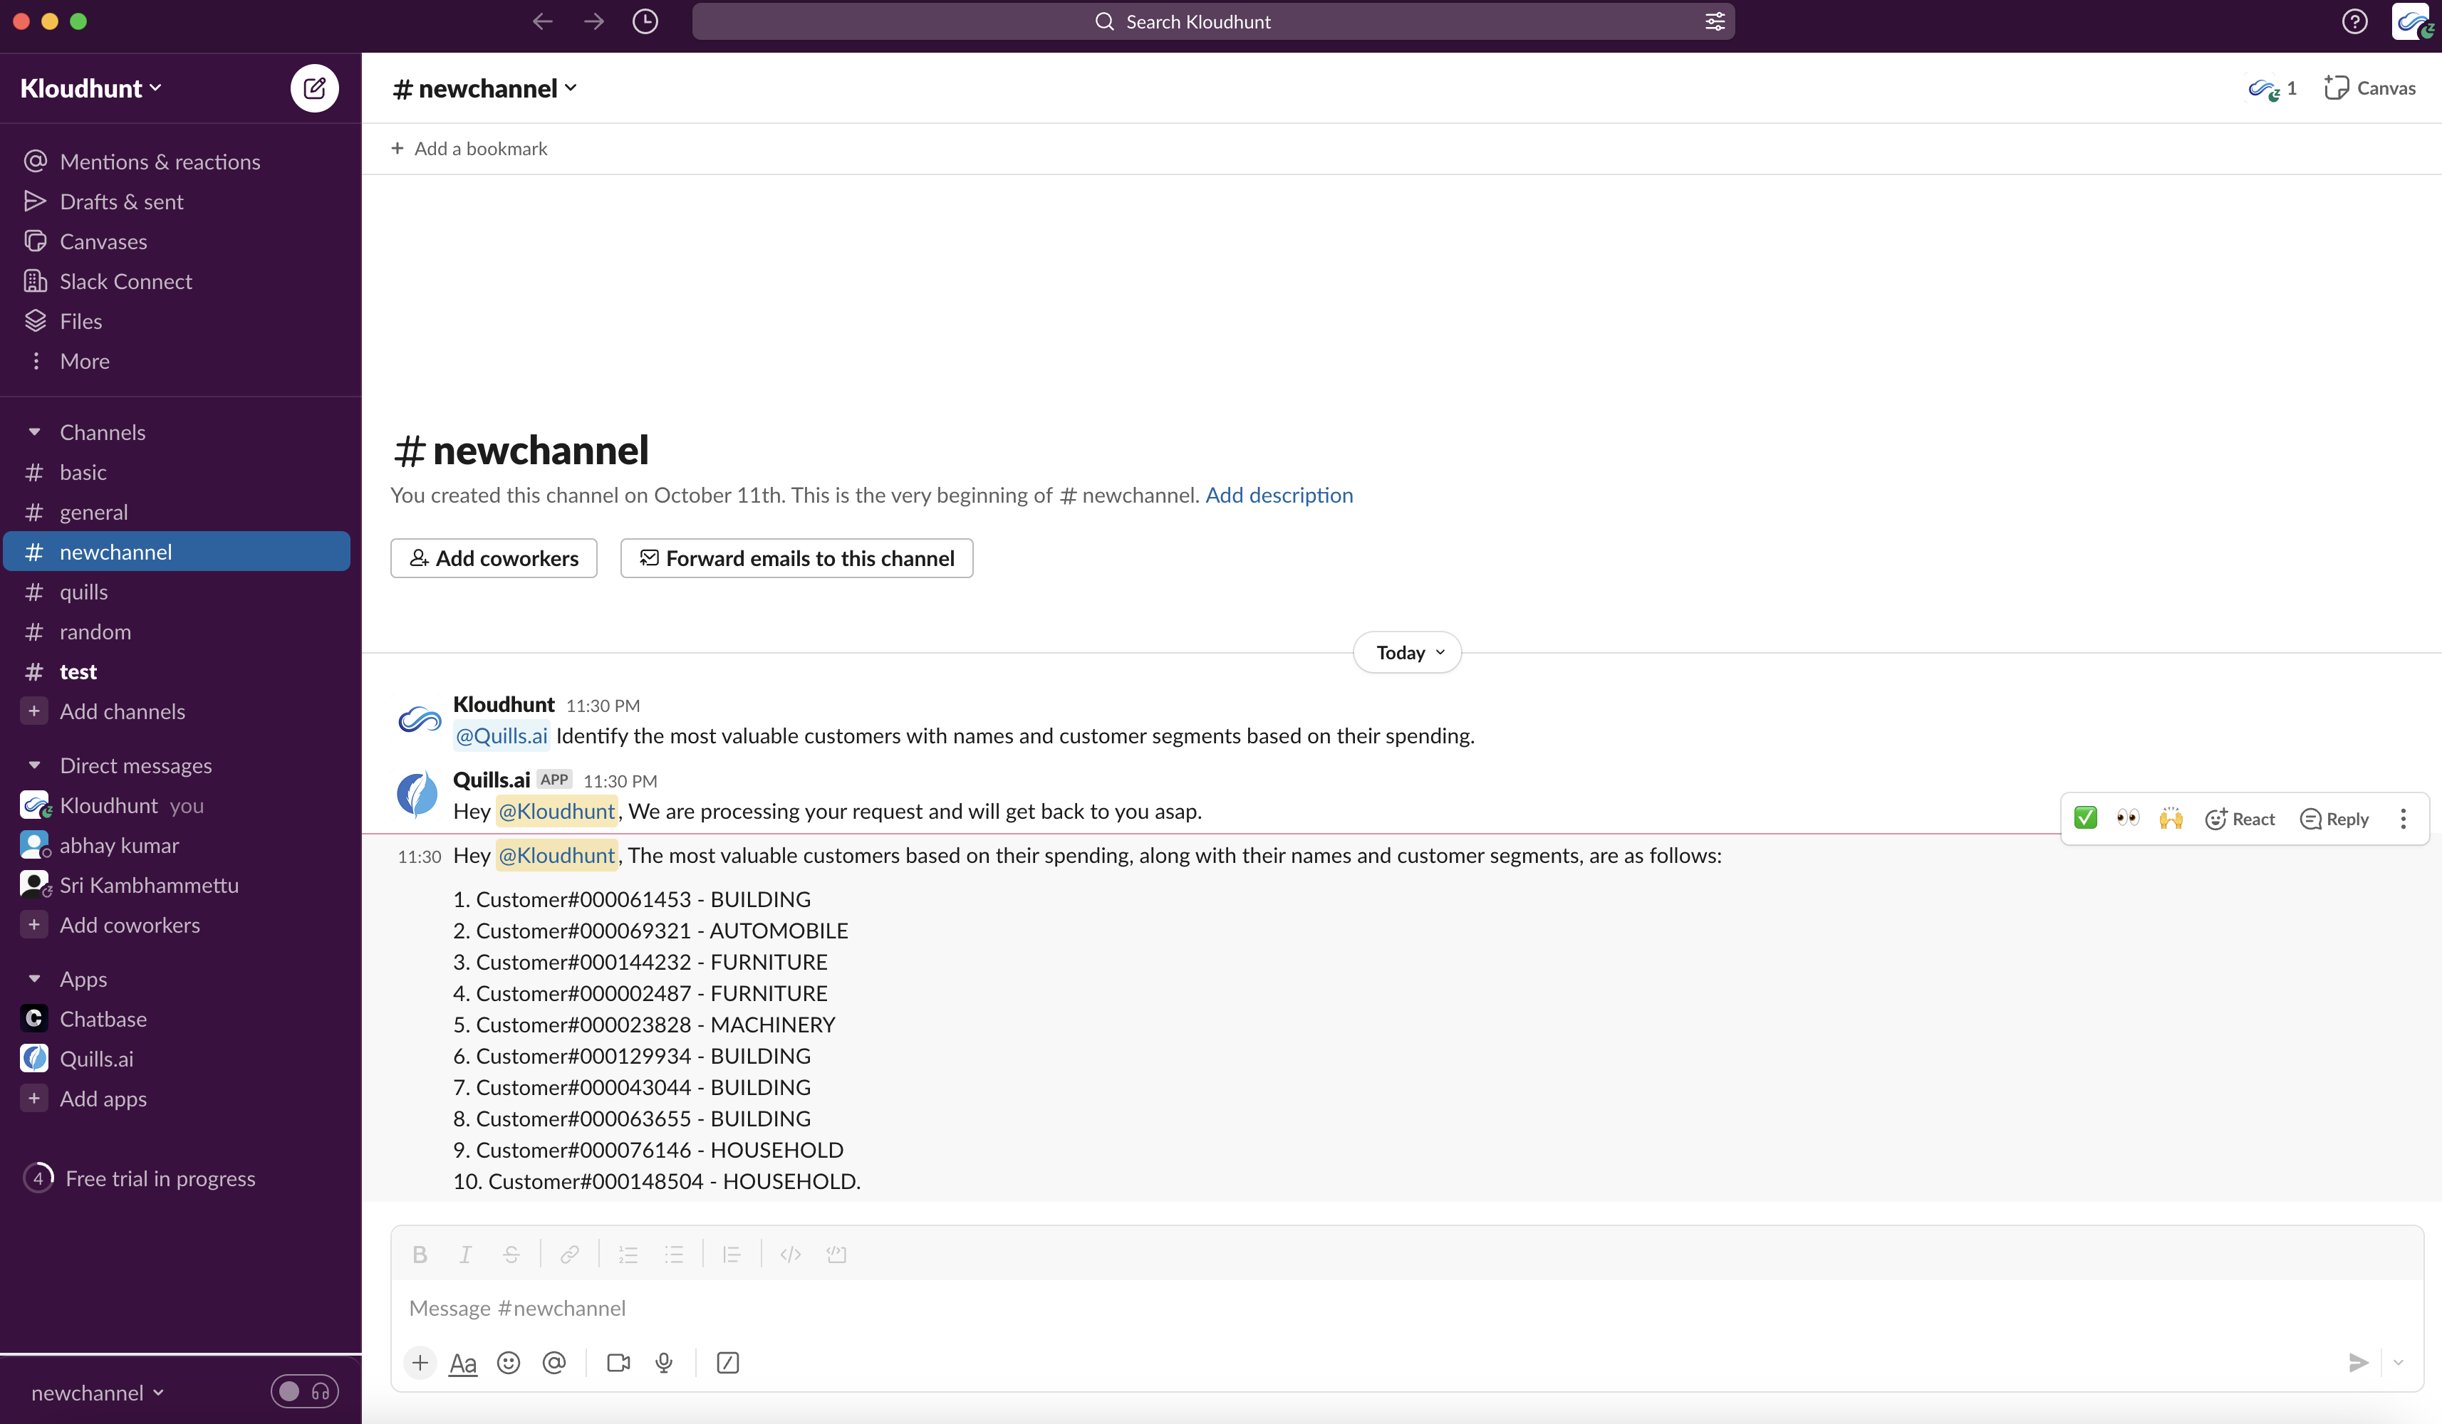This screenshot has height=1424, width=2442.
Task: Click the emoji picker in composer
Action: [x=508, y=1363]
